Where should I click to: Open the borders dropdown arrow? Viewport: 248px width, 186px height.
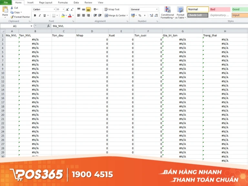click(x=57, y=15)
